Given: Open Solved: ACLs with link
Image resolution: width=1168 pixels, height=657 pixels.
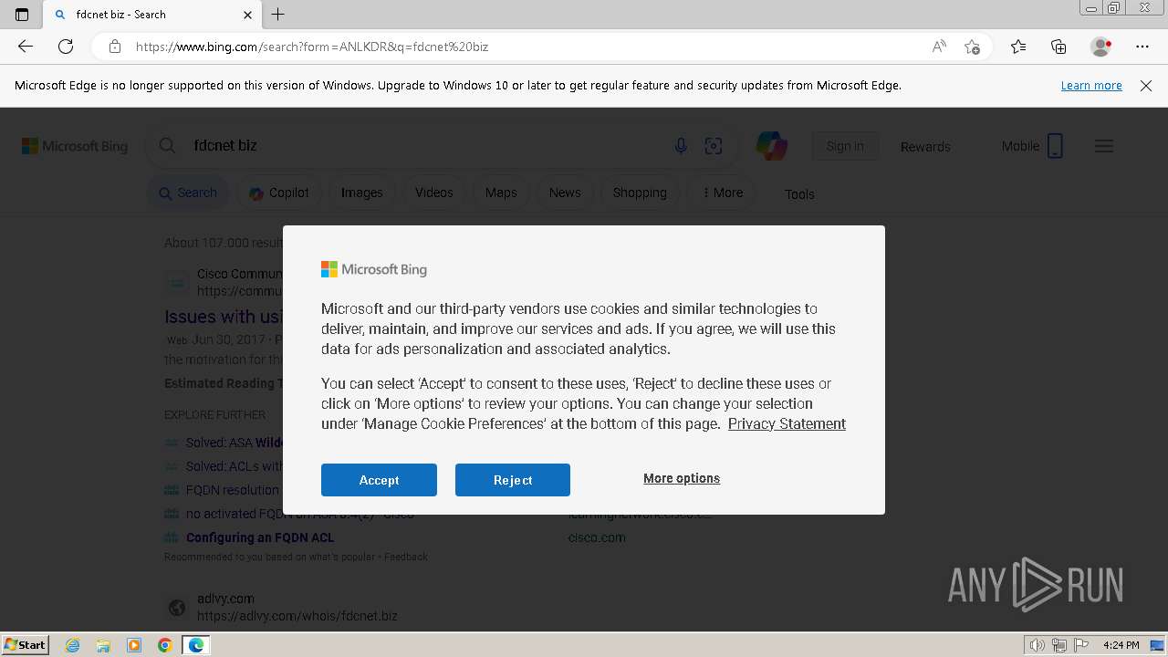Looking at the screenshot, I should (235, 466).
